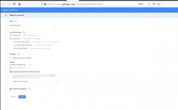Show info tooltip next to reCAPTCHA type
178x110 pixels.
(x=24, y=32)
